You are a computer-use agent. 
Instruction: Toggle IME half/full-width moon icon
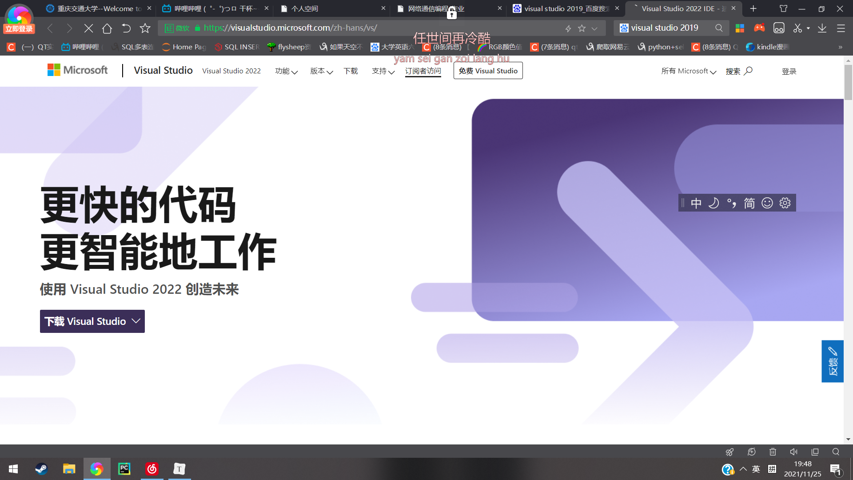pos(713,203)
